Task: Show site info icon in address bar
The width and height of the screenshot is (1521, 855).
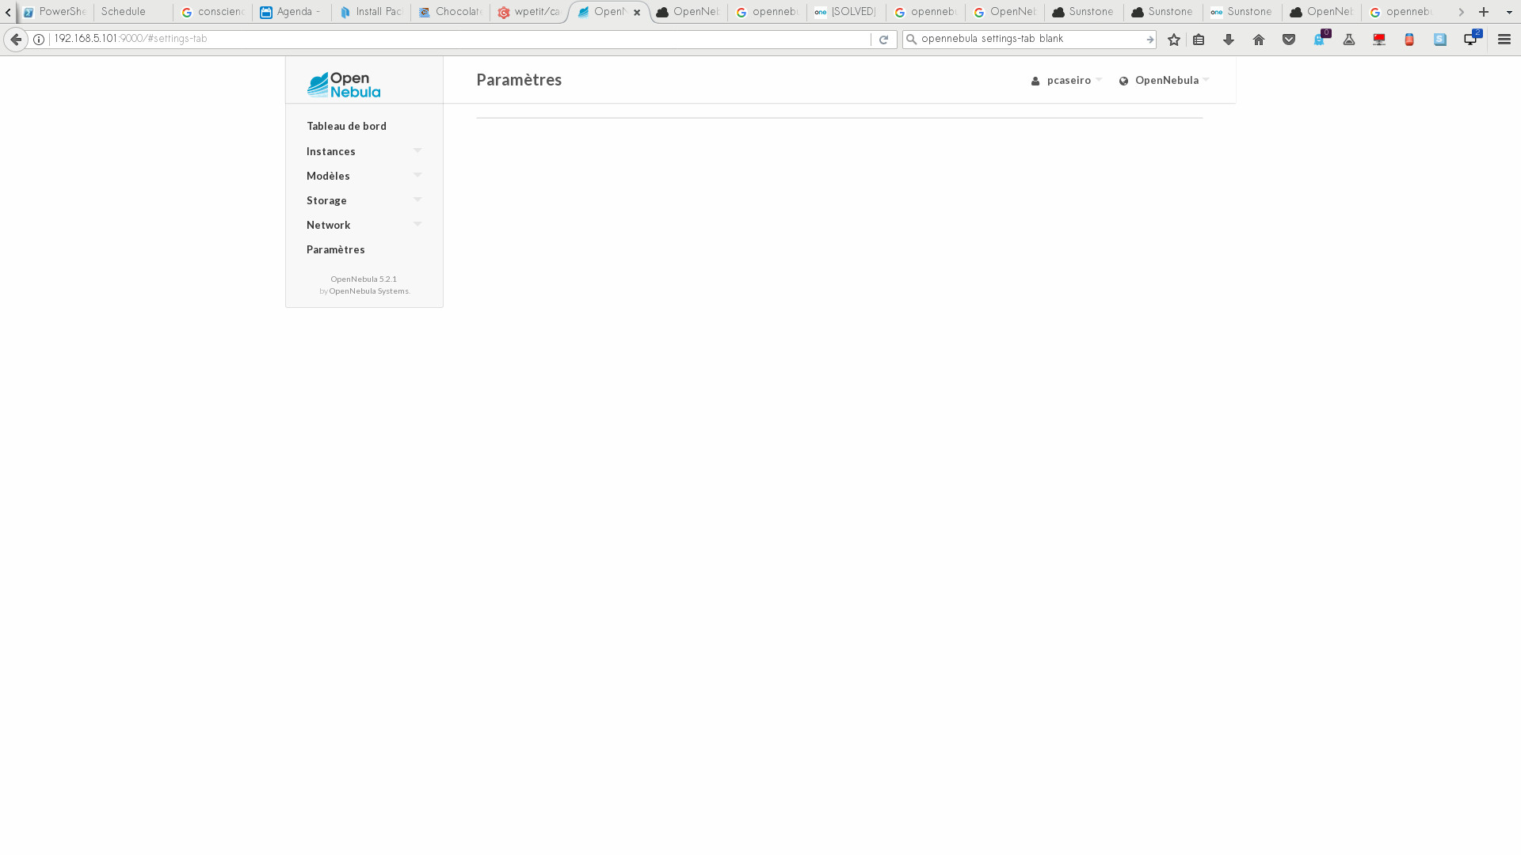Action: 39,39
